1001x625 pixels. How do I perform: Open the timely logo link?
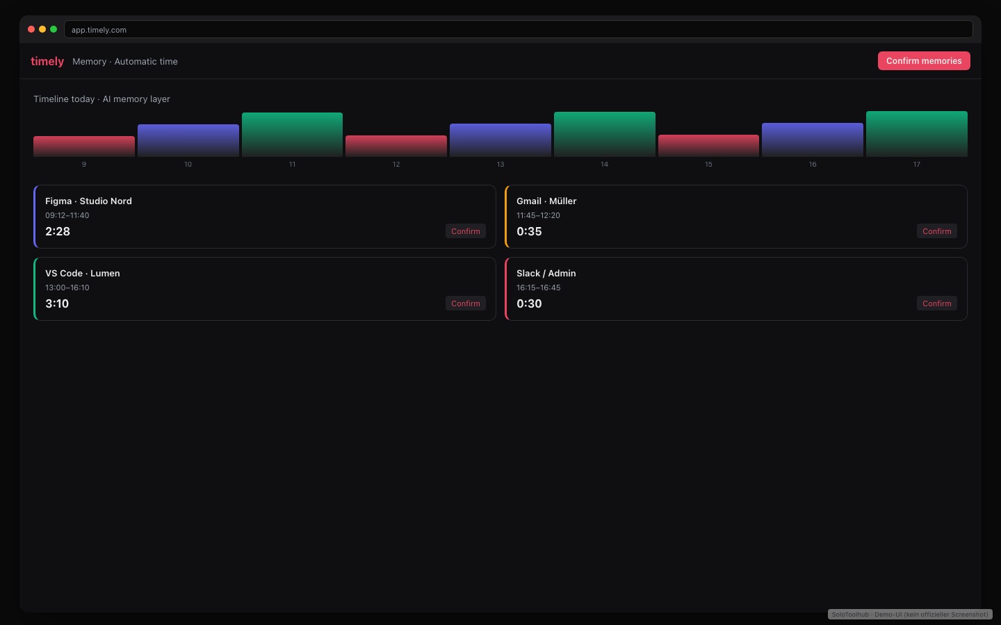47,61
